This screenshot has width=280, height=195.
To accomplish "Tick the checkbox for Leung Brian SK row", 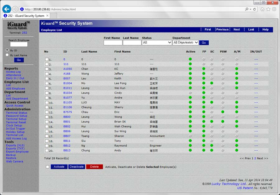I will coord(47,122).
